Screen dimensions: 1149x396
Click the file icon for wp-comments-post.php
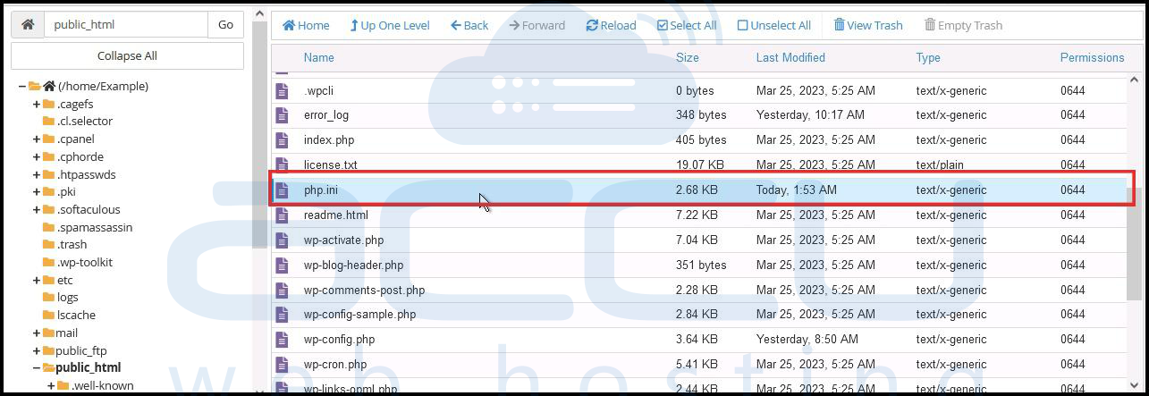283,291
